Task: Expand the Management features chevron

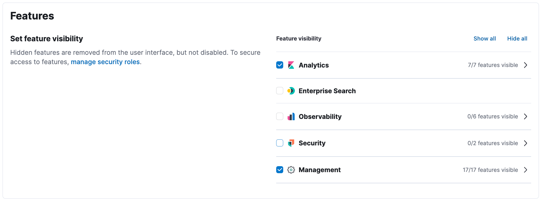Action: click(x=525, y=170)
